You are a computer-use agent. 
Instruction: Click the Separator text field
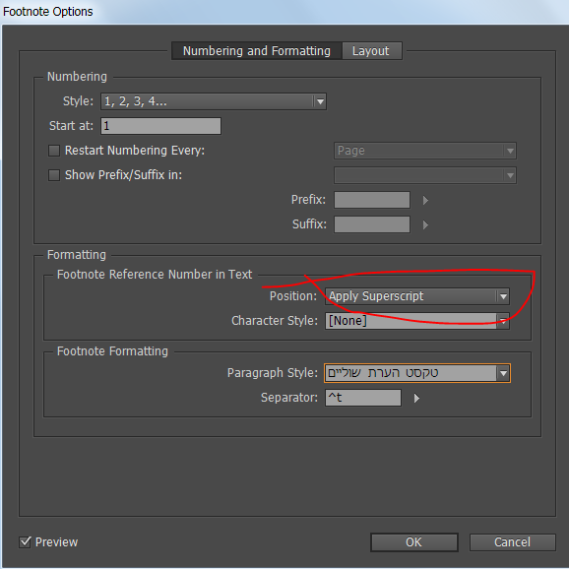[363, 398]
